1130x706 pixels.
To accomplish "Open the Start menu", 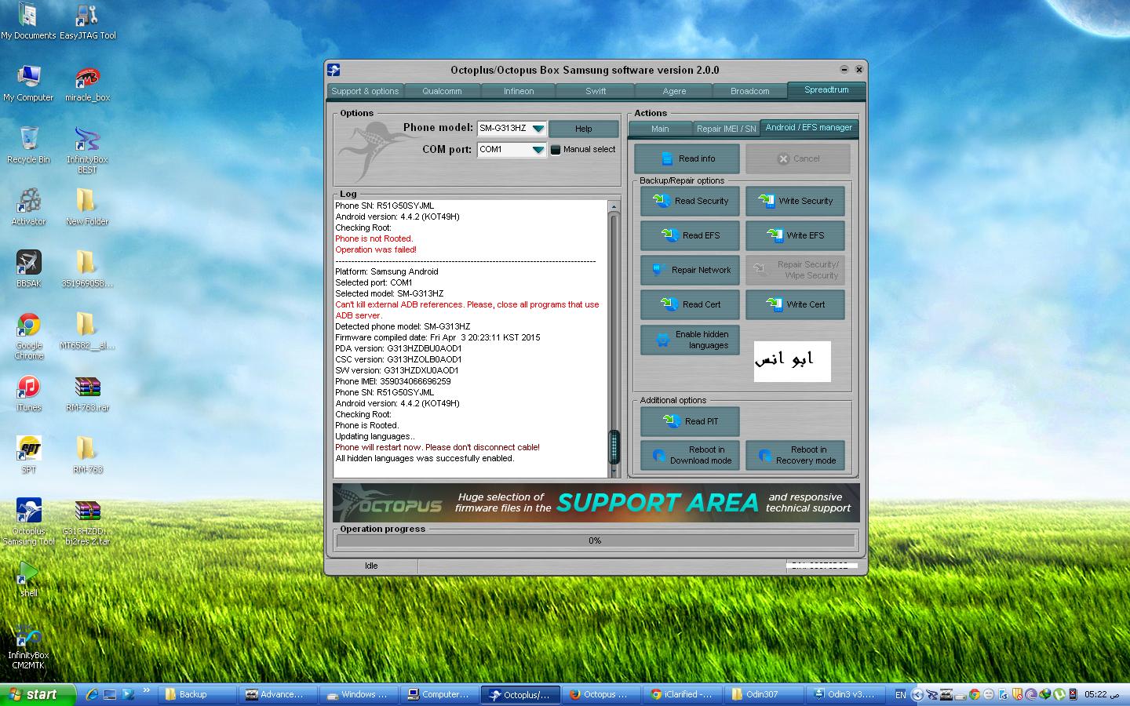I will 38,694.
